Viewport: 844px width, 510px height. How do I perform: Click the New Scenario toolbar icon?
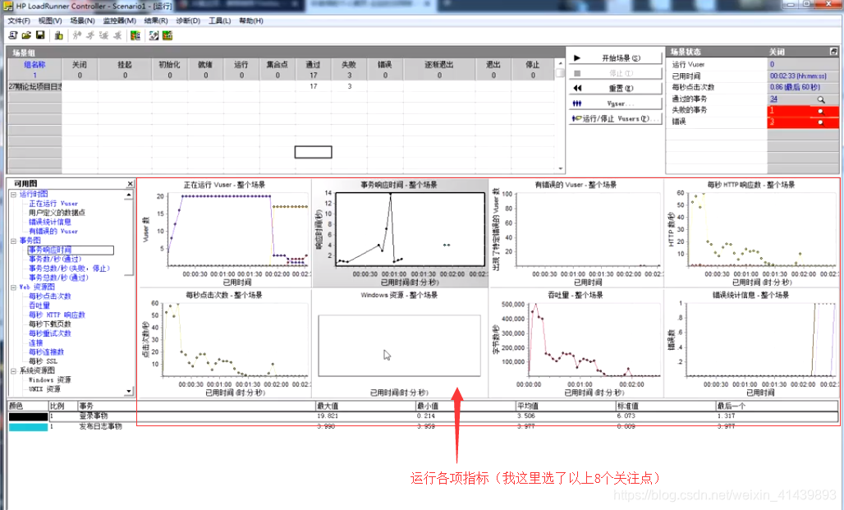pyautogui.click(x=13, y=35)
